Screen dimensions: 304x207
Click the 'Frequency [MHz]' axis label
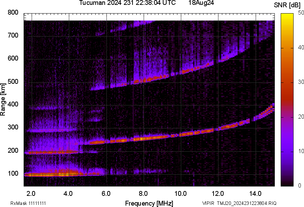tap(149, 204)
